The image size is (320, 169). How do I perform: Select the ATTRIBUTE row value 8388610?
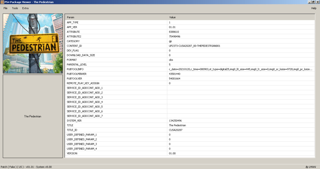[x=174, y=32]
